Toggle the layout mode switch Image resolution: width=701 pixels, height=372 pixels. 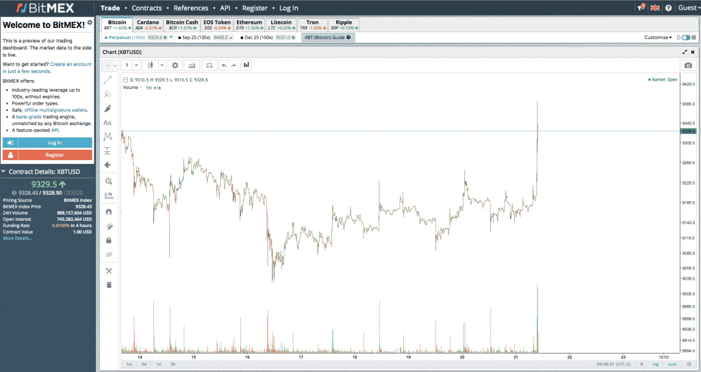(686, 38)
